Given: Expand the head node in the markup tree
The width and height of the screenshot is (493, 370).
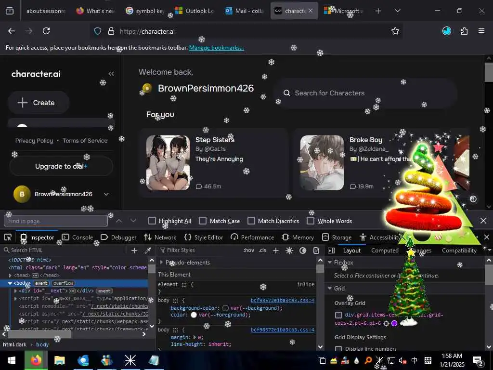Looking at the screenshot, I should tap(11, 275).
